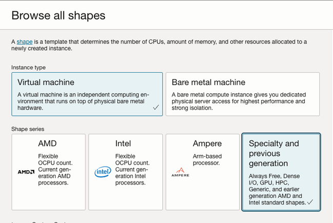Choose the Ampere shape series title
The height and width of the screenshot is (223, 333).
pyautogui.click(x=207, y=144)
